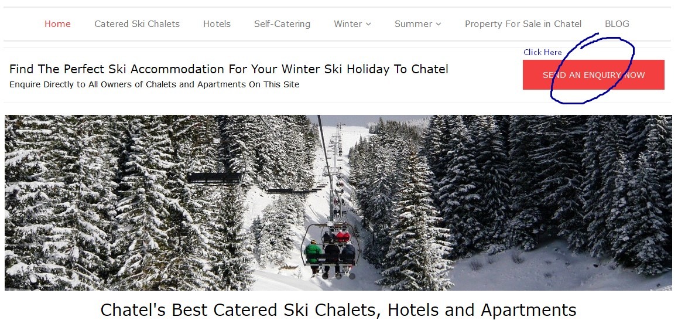Expand the Winter dropdown menu
The height and width of the screenshot is (320, 678).
[352, 24]
